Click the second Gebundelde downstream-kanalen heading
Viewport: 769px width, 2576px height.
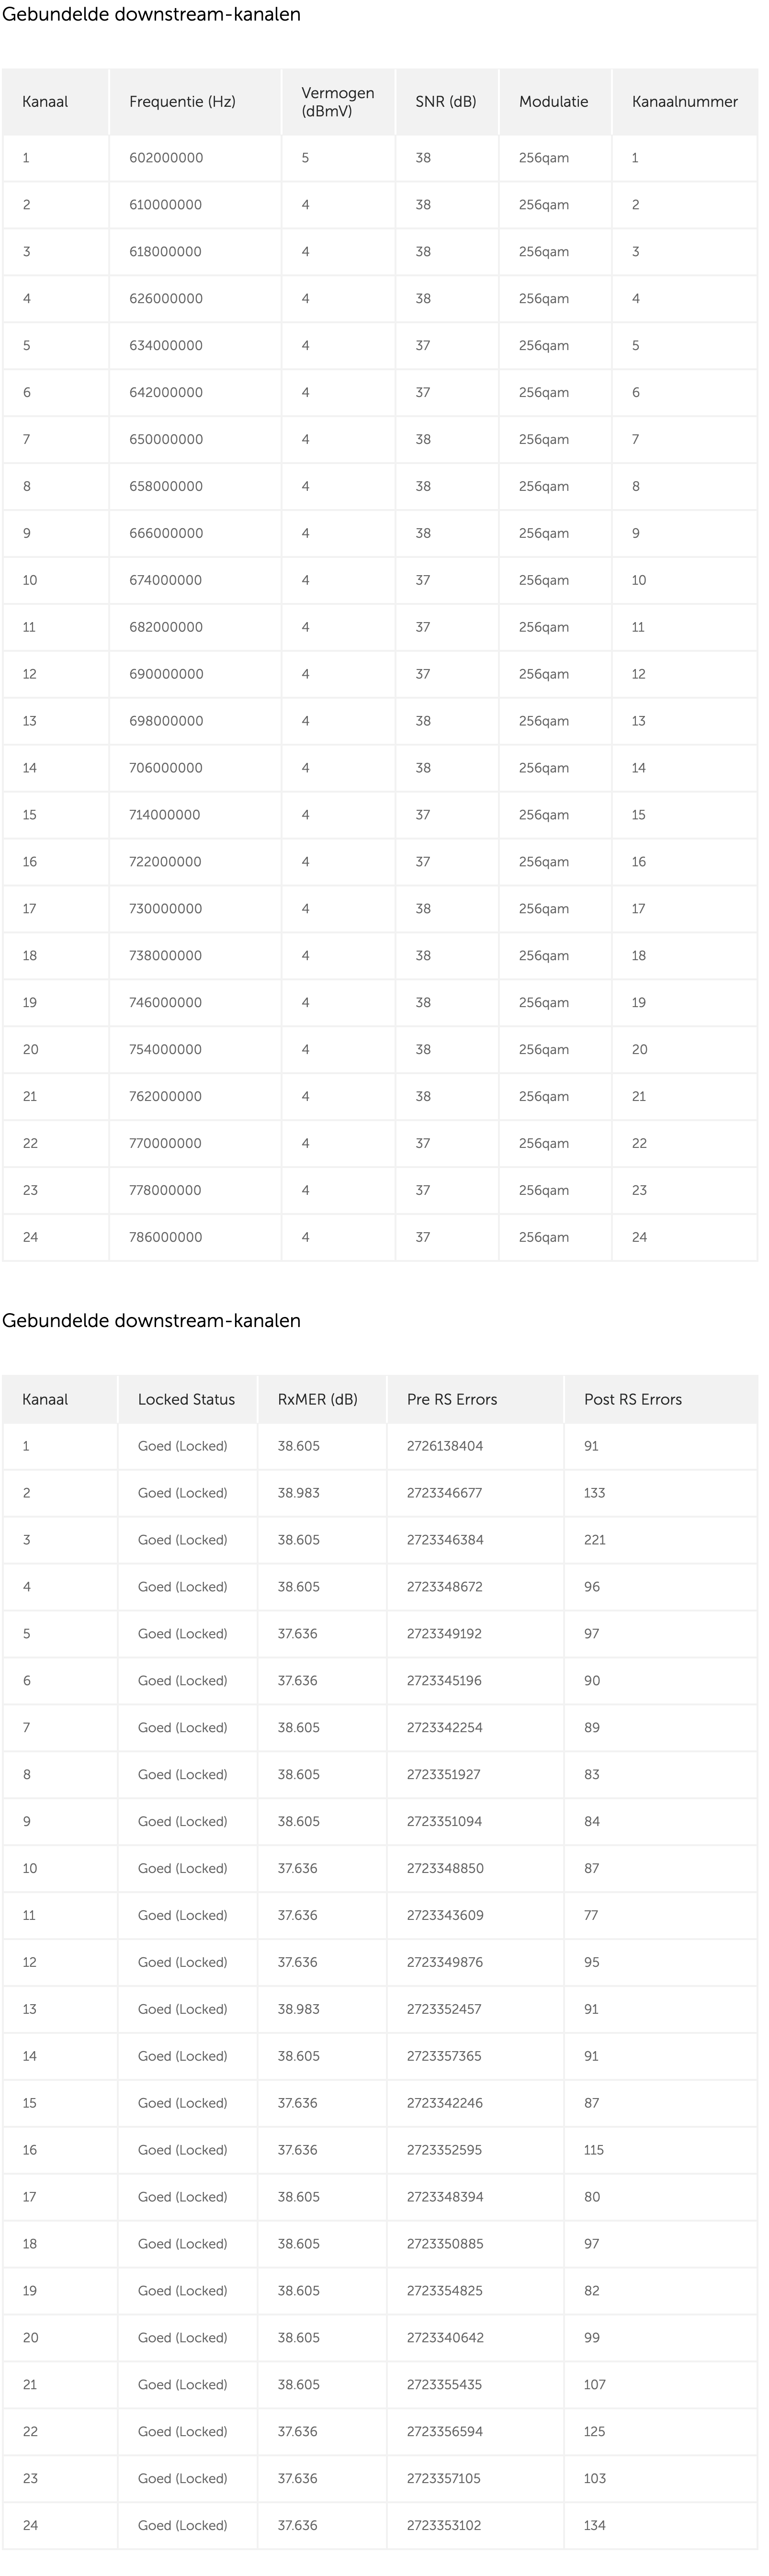[151, 1321]
